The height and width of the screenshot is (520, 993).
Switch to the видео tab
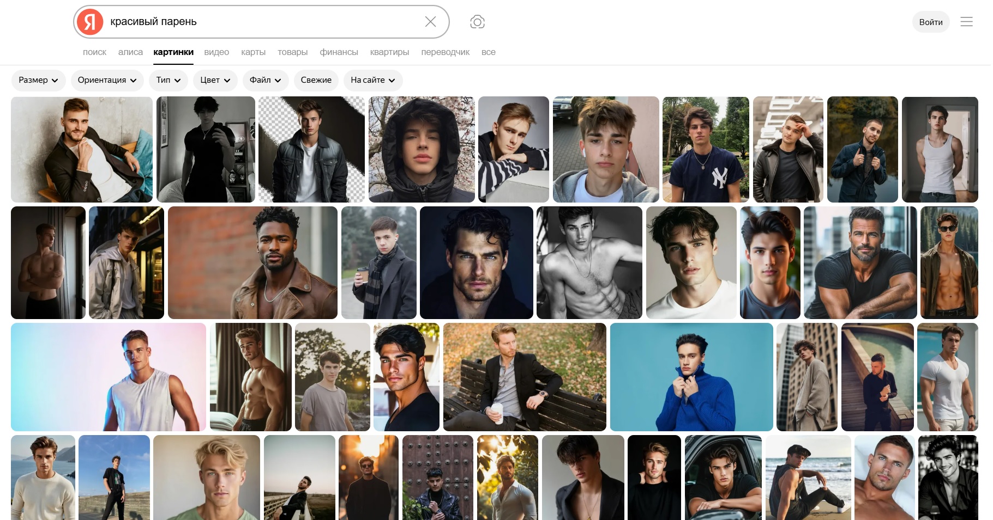pos(216,52)
